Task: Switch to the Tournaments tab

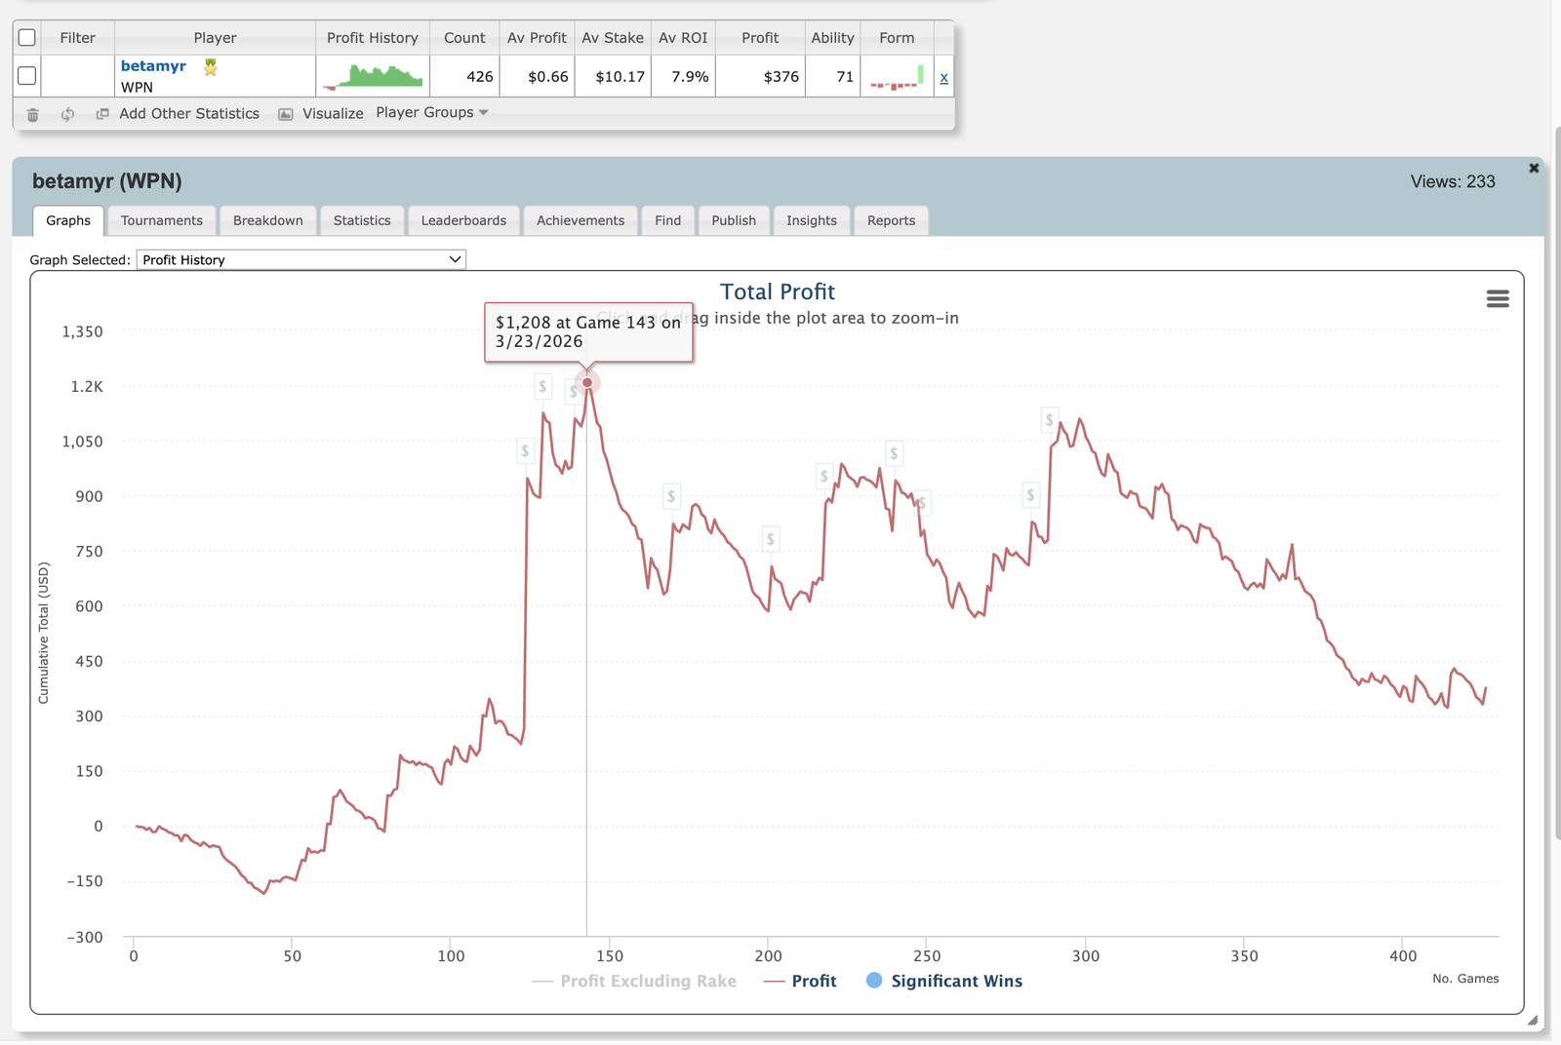Action: 161,220
